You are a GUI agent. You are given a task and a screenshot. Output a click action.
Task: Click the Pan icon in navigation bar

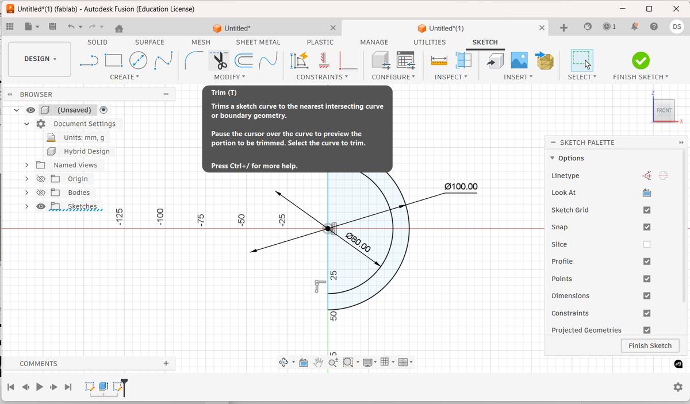coord(319,362)
